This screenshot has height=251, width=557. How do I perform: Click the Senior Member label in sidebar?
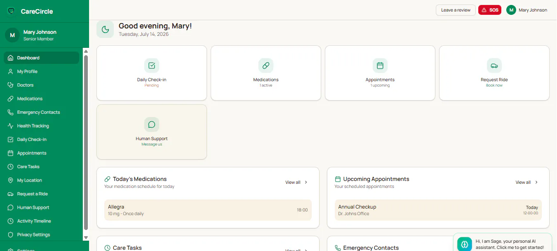coord(38,39)
